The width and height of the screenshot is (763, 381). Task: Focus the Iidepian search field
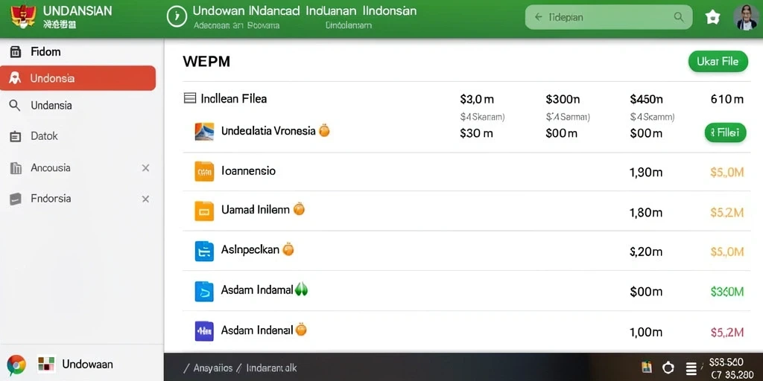[608, 17]
